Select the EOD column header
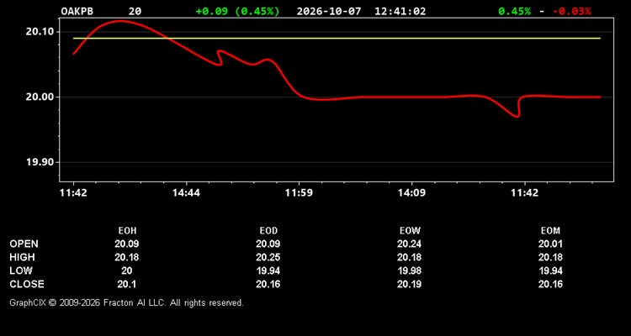Image resolution: width=631 pixels, height=336 pixels. [x=268, y=231]
